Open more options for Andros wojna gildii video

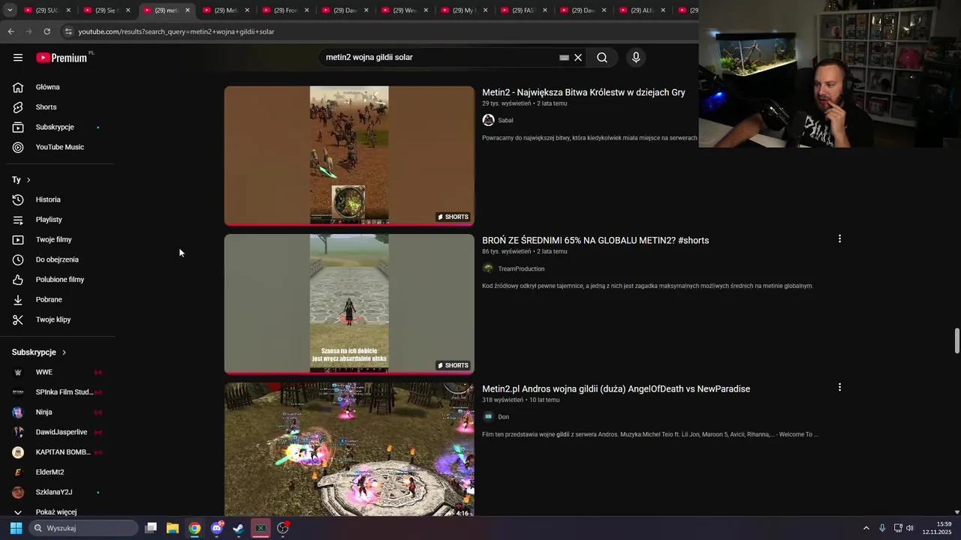[x=839, y=387]
